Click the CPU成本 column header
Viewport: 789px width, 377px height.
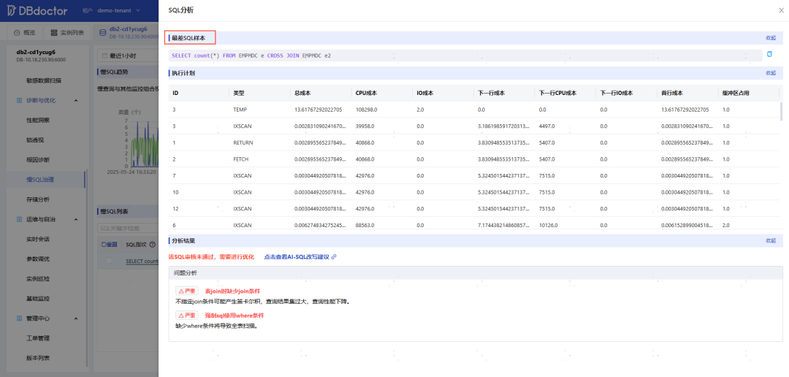coord(366,93)
